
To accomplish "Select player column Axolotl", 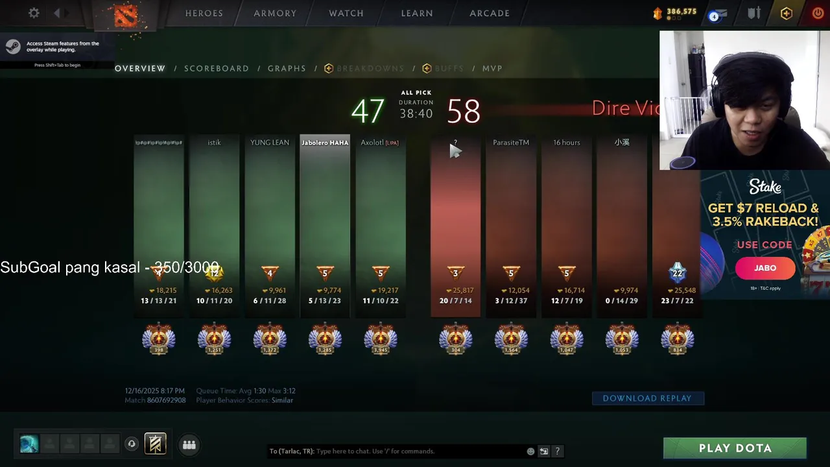I will (381, 226).
